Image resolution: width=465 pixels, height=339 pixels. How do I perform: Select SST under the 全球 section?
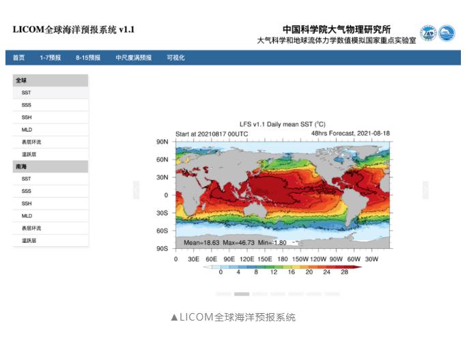[x=51, y=93]
